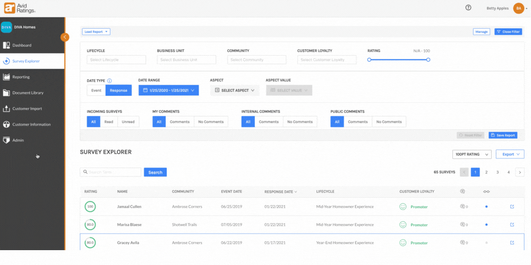Open the Select Business Unit dropdown
Viewport: 531px width, 265px height.
[186, 60]
